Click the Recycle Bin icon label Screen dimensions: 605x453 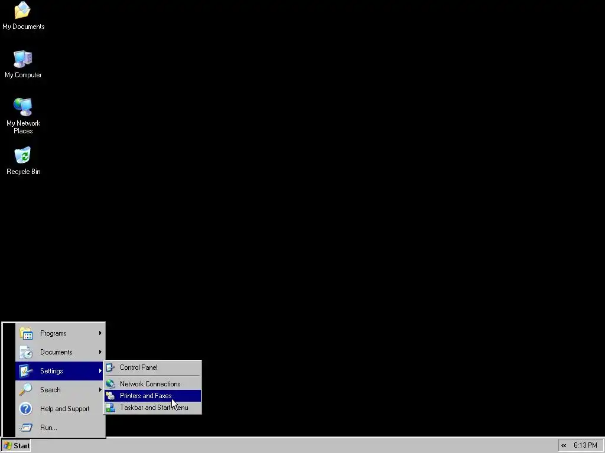[x=23, y=172]
